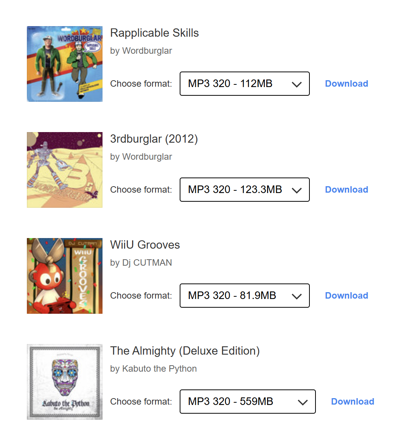The height and width of the screenshot is (436, 404).
Task: Click the chevron arrow beside 559MB format
Action: pyautogui.click(x=303, y=402)
